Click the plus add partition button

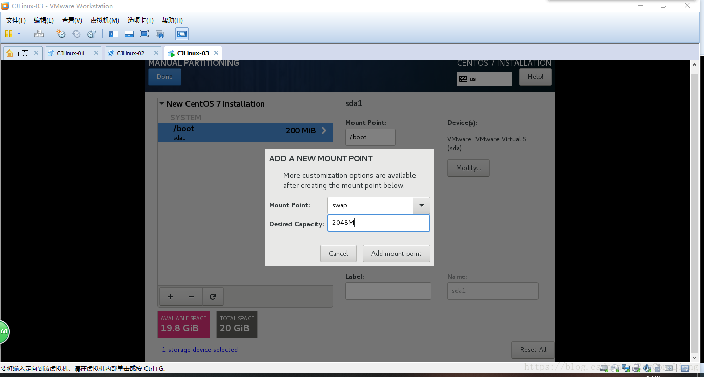click(170, 297)
